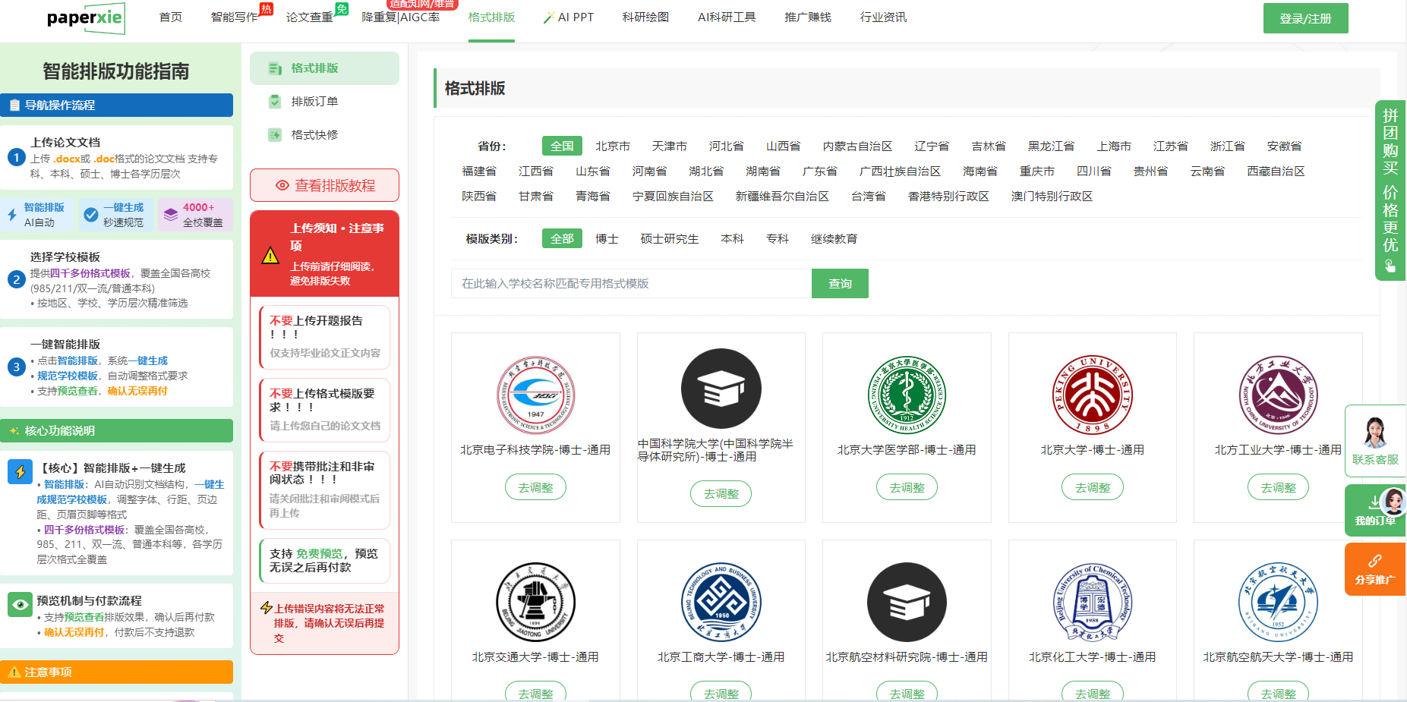Screen dimensions: 1407x702
Task: Select 专科 template category
Action: [778, 238]
